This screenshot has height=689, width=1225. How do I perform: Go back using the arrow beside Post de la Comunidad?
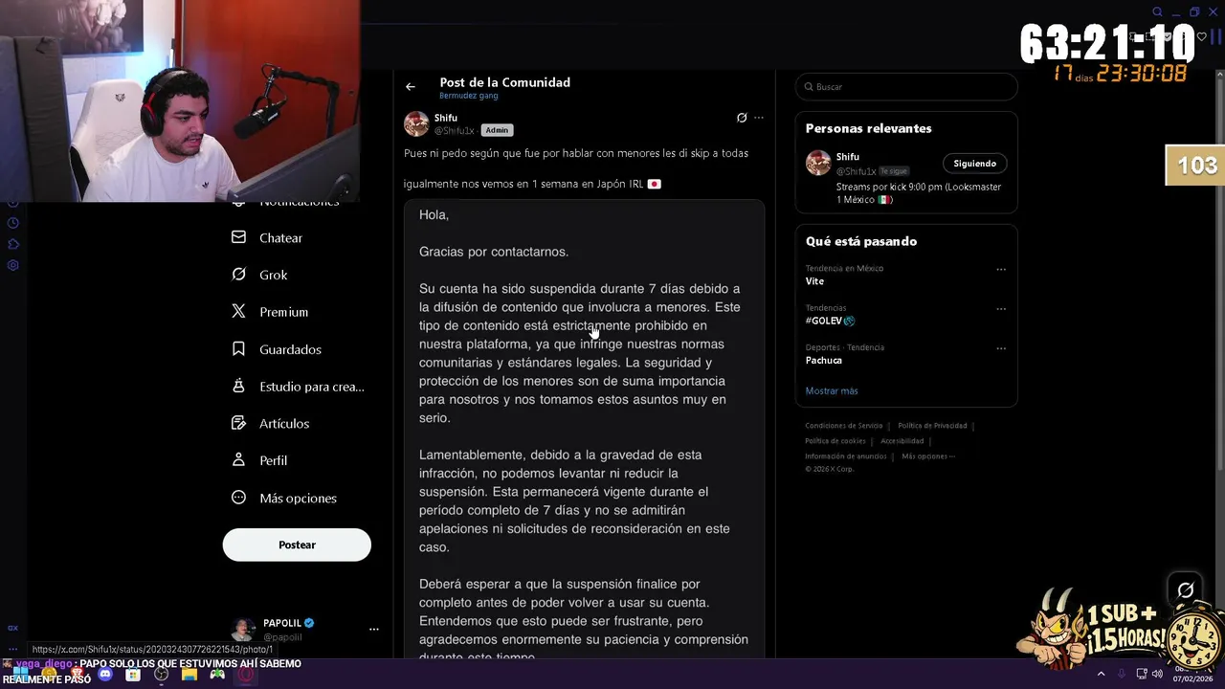click(411, 87)
